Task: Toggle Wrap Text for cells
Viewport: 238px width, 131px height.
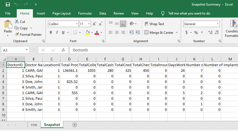Action: (154, 24)
